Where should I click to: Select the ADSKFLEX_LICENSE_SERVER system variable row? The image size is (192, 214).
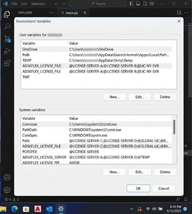point(97,157)
